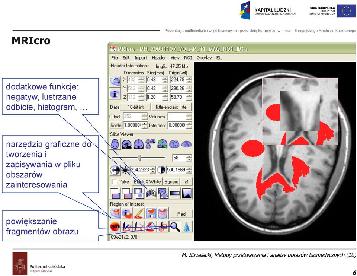
Task: Select the ROI paint bucket fill tool
Action: [151, 226]
